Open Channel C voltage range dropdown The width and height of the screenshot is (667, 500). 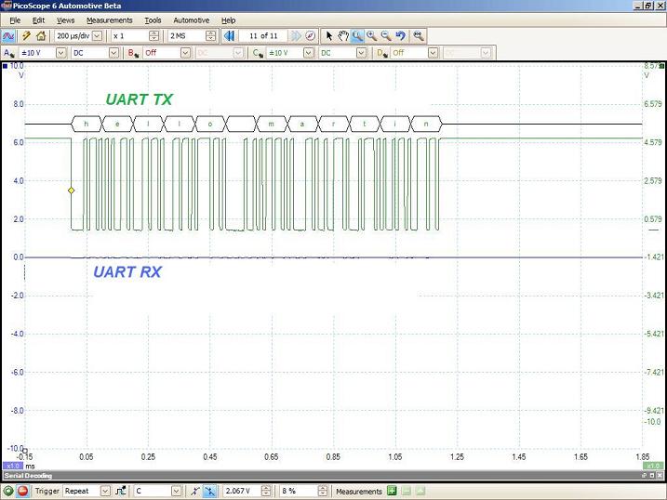309,53
